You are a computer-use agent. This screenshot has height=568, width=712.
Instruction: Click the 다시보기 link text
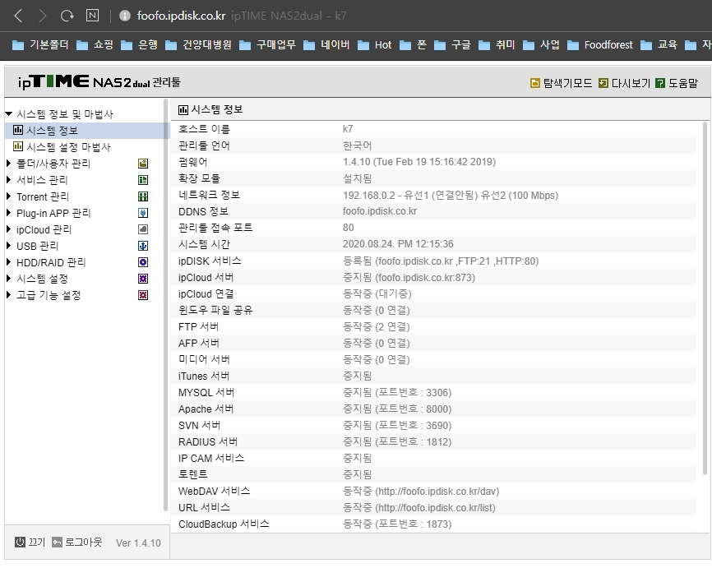631,83
